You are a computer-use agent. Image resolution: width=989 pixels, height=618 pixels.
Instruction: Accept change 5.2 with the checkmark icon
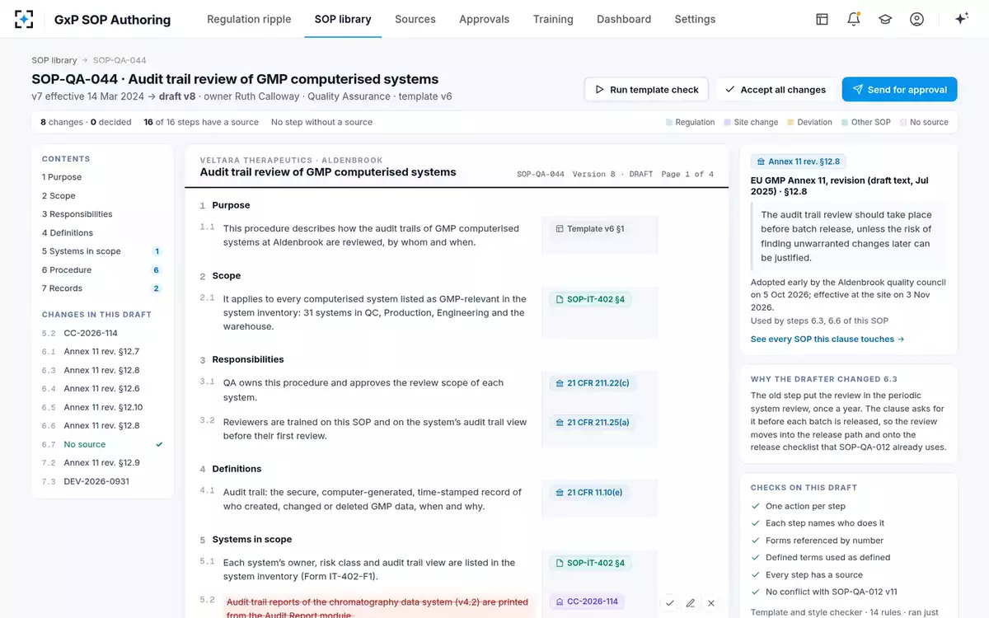pos(670,603)
